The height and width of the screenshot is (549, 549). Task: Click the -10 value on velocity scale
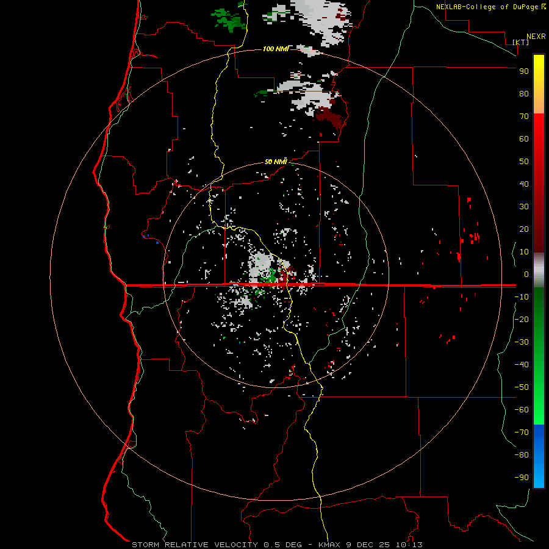(x=522, y=297)
